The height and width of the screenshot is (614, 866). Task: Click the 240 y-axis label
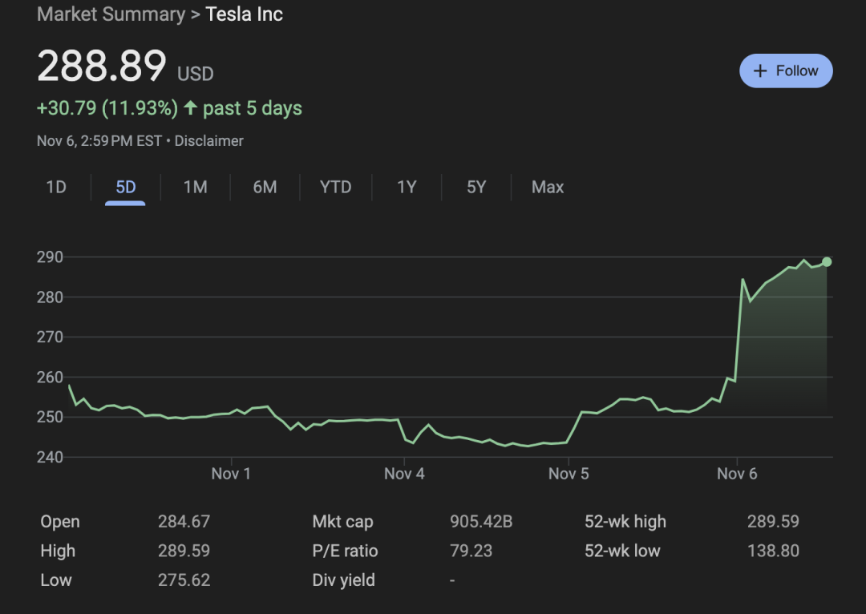click(x=50, y=457)
